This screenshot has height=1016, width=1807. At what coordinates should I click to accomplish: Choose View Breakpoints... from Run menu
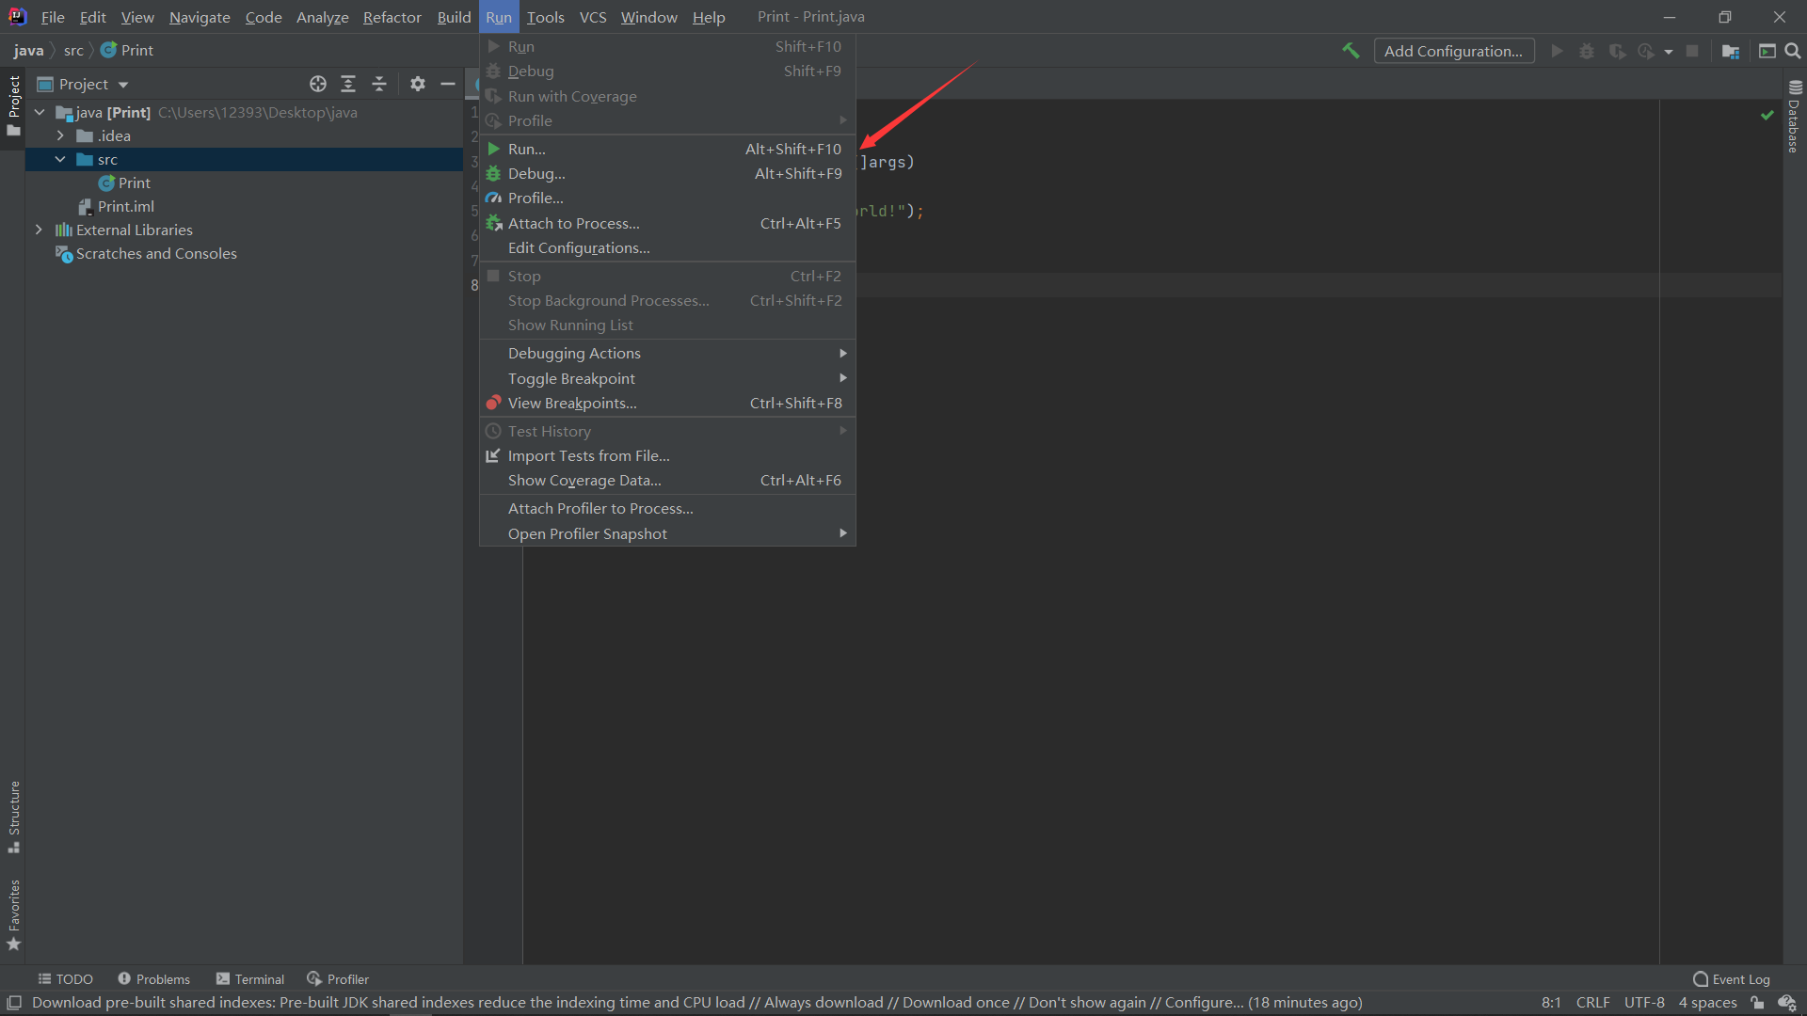pyautogui.click(x=571, y=403)
